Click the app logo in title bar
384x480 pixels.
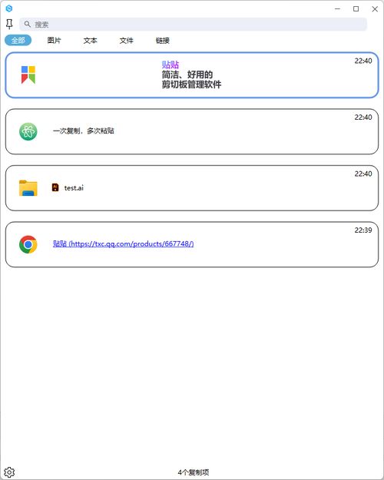tap(9, 8)
